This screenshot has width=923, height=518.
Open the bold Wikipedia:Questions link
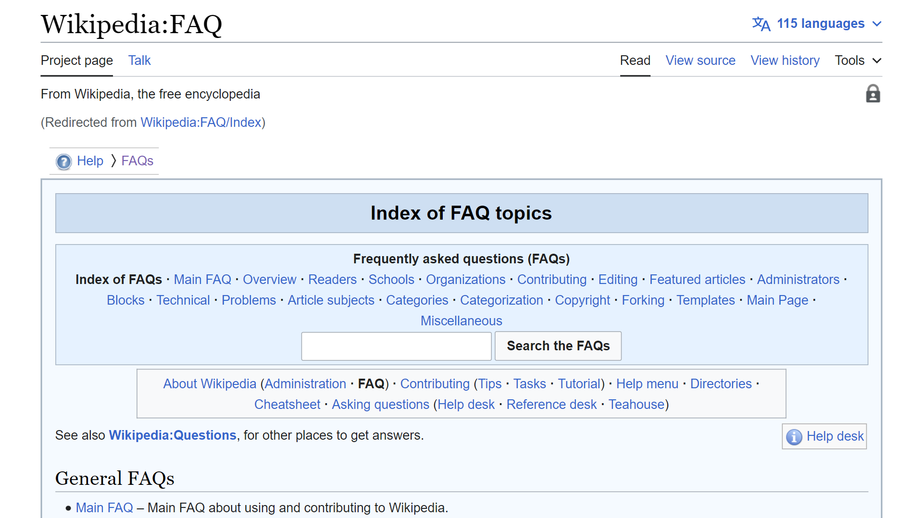point(173,435)
